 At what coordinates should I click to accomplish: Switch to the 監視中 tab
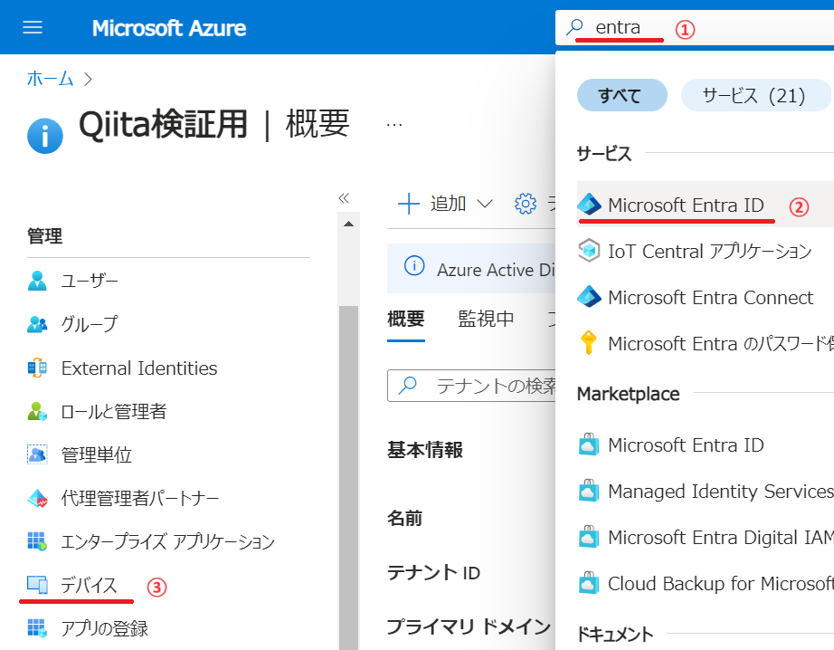tap(486, 319)
